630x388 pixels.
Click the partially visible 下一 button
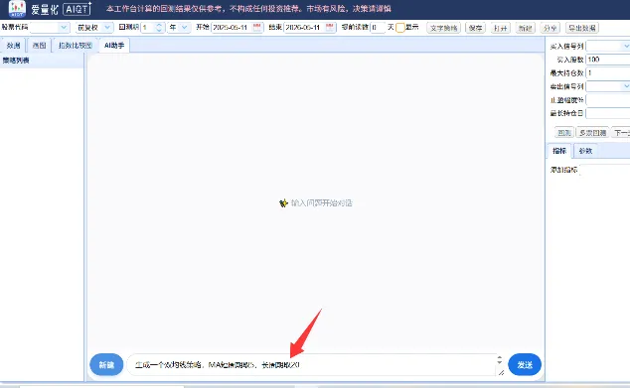pos(621,133)
